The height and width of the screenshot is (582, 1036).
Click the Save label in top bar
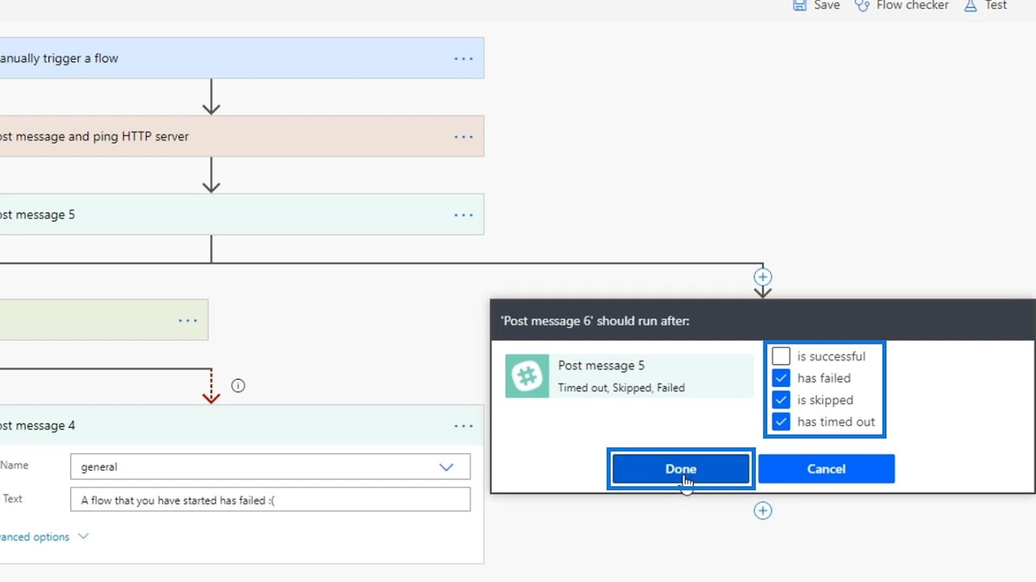click(827, 5)
